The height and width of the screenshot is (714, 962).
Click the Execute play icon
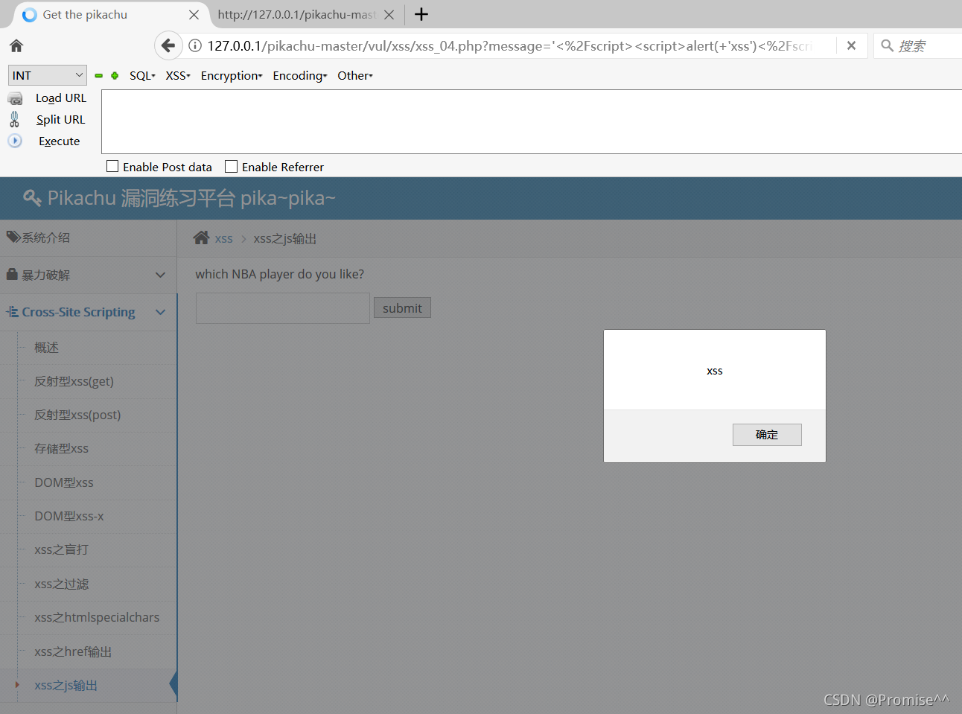click(15, 141)
